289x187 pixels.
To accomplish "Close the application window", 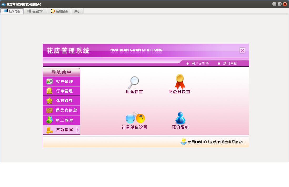I will (x=285, y=4).
